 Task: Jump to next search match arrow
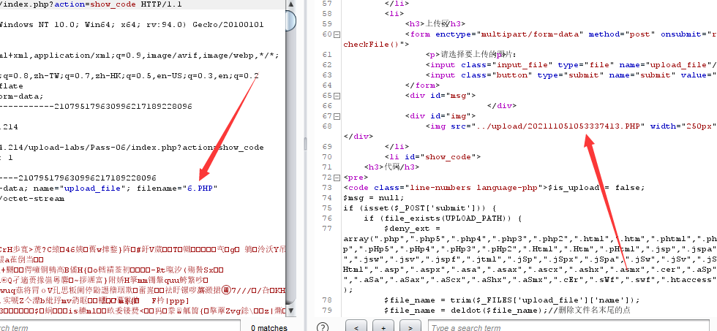tap(410, 327)
